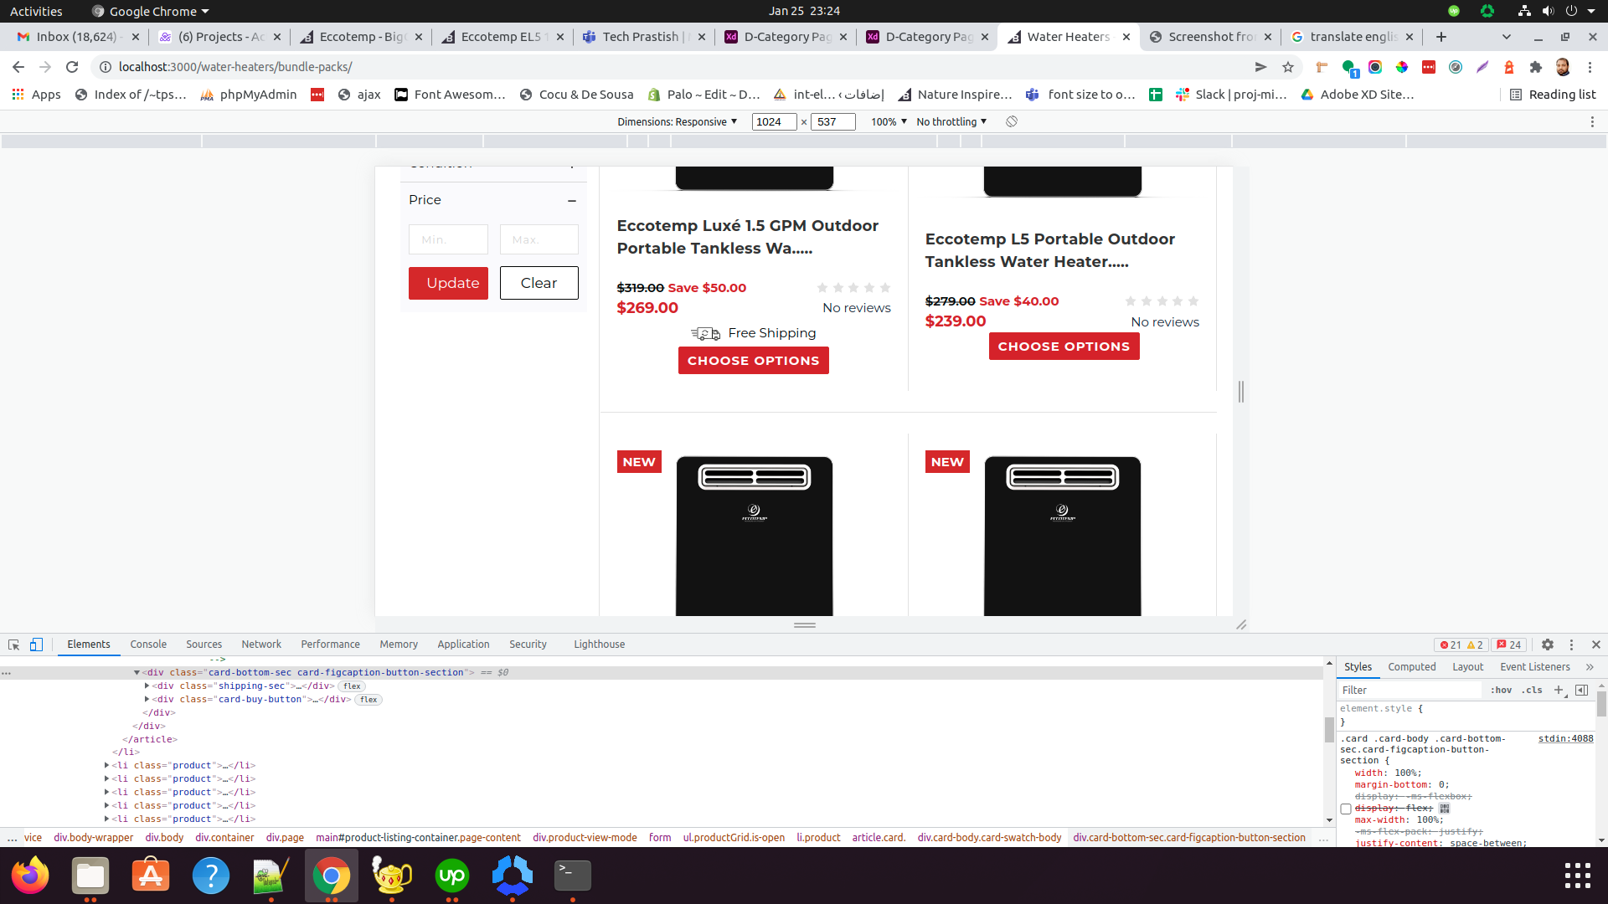Screen dimensions: 1608x904
Task: Click the Eccotemp L5 Portable Outdoor product title
Action: click(1050, 250)
